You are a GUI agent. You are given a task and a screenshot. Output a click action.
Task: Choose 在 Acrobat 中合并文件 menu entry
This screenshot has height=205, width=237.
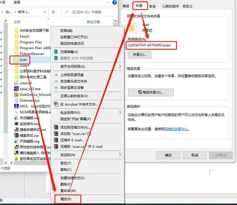(79, 104)
